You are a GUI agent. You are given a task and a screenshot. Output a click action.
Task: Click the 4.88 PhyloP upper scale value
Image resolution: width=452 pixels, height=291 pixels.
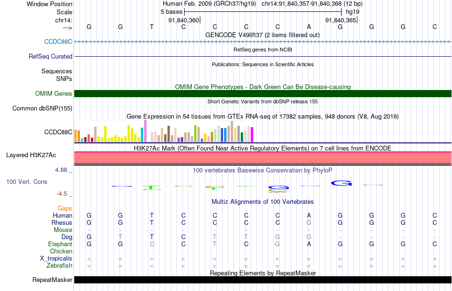pyautogui.click(x=61, y=170)
